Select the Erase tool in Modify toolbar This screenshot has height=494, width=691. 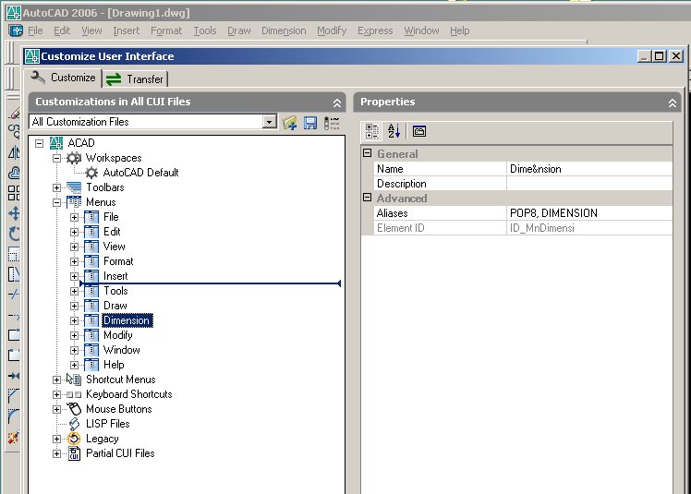tap(14, 114)
